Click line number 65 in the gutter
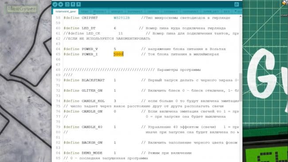288x162 pixels. tap(58, 54)
